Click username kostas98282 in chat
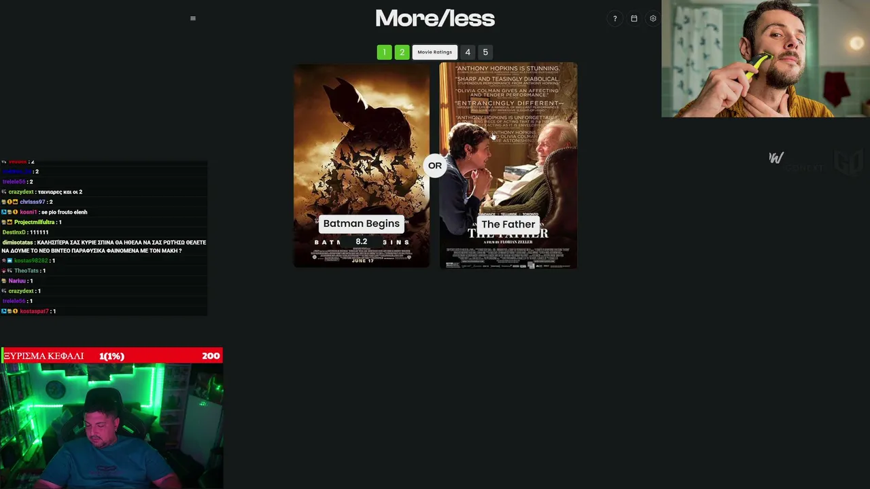This screenshot has width=870, height=489. 31,261
